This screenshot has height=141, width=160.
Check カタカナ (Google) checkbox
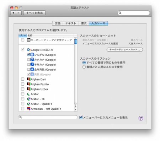(x=28, y=60)
